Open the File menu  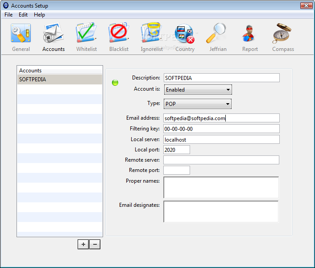8,15
